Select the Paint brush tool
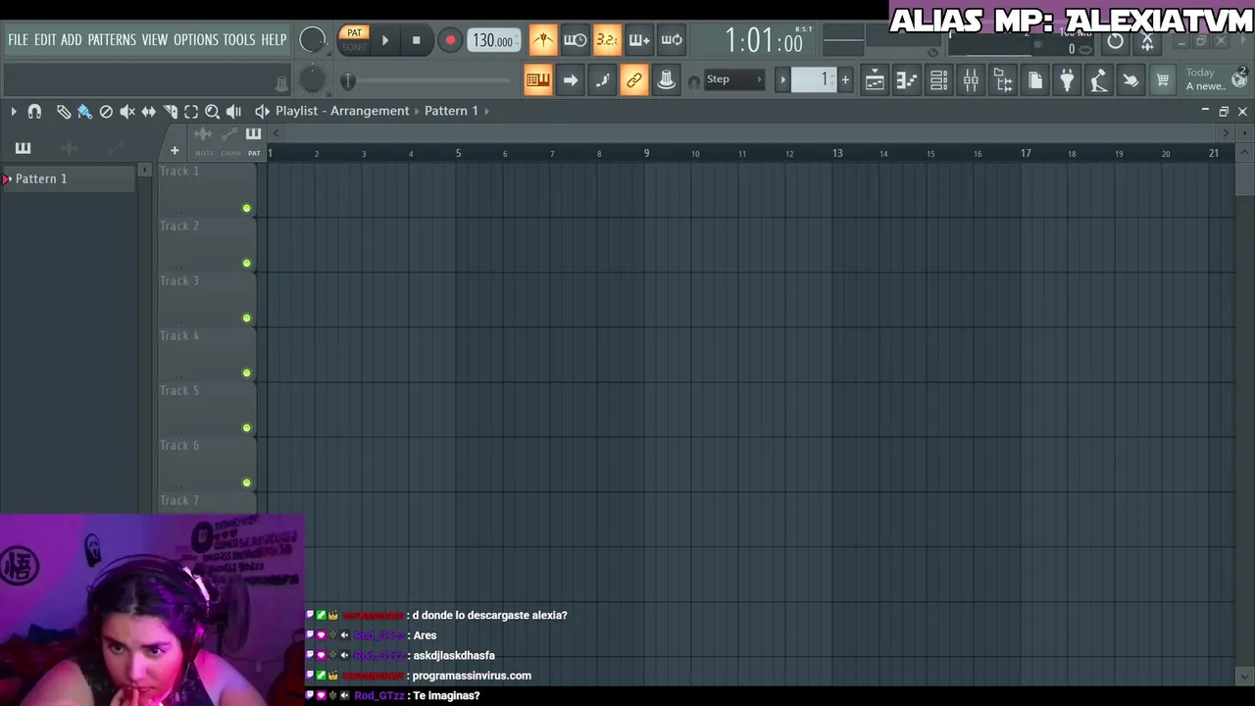1255x706 pixels. pyautogui.click(x=84, y=112)
